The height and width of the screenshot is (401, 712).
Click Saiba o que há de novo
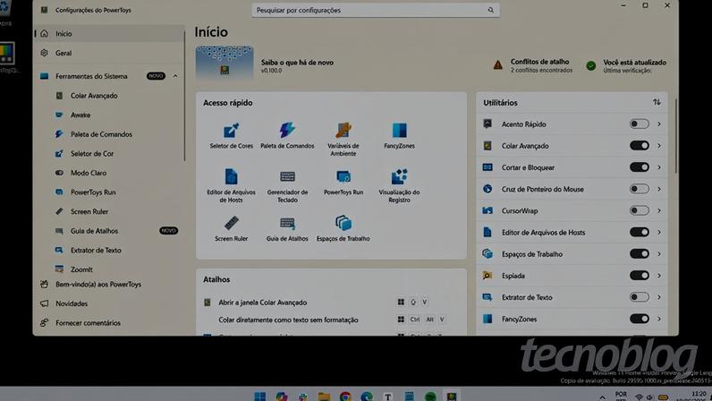(297, 63)
